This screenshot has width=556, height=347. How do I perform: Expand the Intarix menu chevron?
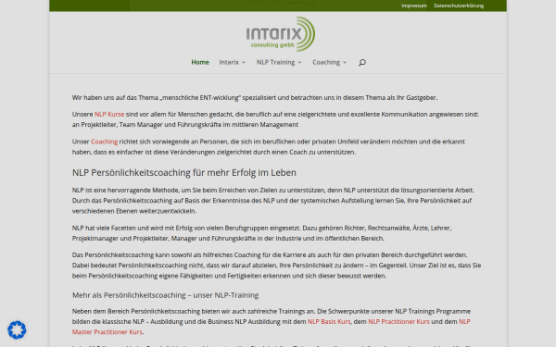(x=244, y=62)
